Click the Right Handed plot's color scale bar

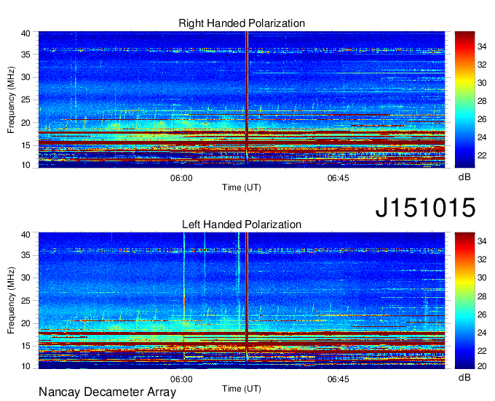[x=464, y=100]
